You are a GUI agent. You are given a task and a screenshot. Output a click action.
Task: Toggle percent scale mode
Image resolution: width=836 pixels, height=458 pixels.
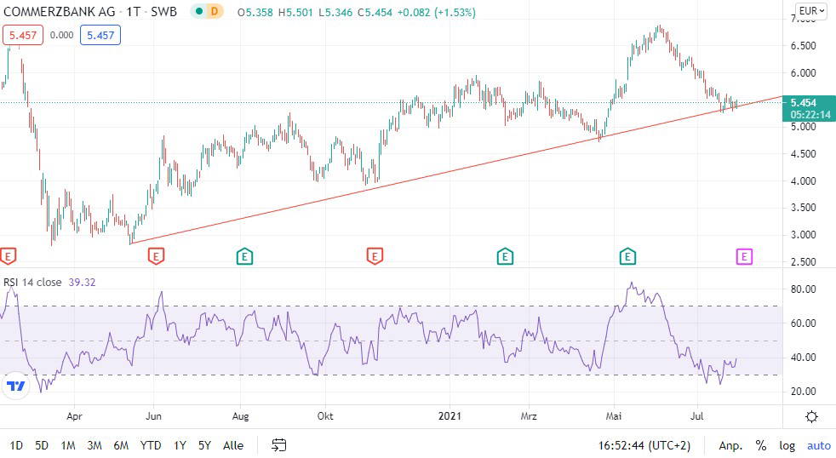pyautogui.click(x=761, y=446)
